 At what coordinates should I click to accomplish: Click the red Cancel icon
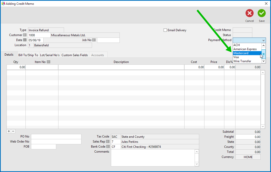point(249,13)
